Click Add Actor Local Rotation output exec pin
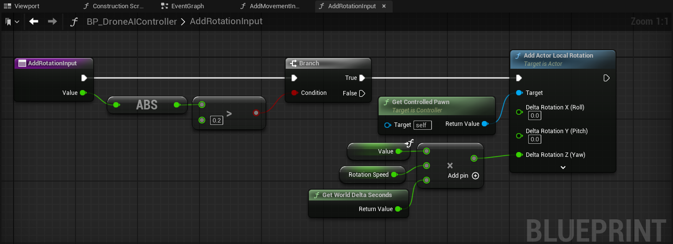Viewport: 673px width, 244px height. point(607,78)
